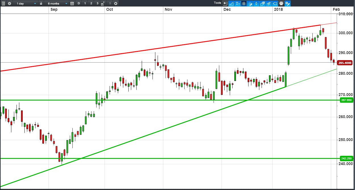Toggle the price label tag tool

coord(275,3)
